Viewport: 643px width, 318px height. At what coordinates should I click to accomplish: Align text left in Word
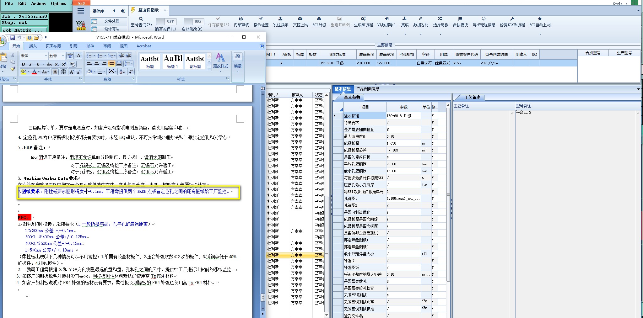[x=89, y=64]
